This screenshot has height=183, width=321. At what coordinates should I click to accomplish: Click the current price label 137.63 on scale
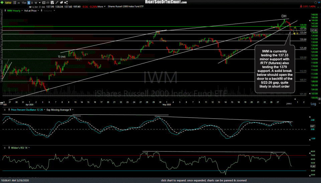314,30
